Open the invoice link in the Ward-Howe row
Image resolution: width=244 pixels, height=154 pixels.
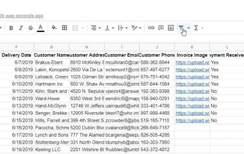point(192,98)
